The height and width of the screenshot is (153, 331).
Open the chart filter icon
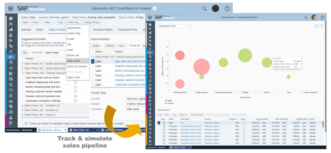click(x=322, y=26)
